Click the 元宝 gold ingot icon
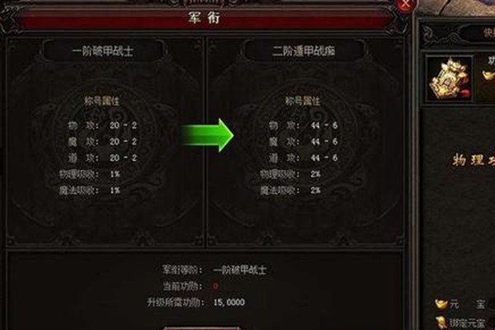 point(441,304)
